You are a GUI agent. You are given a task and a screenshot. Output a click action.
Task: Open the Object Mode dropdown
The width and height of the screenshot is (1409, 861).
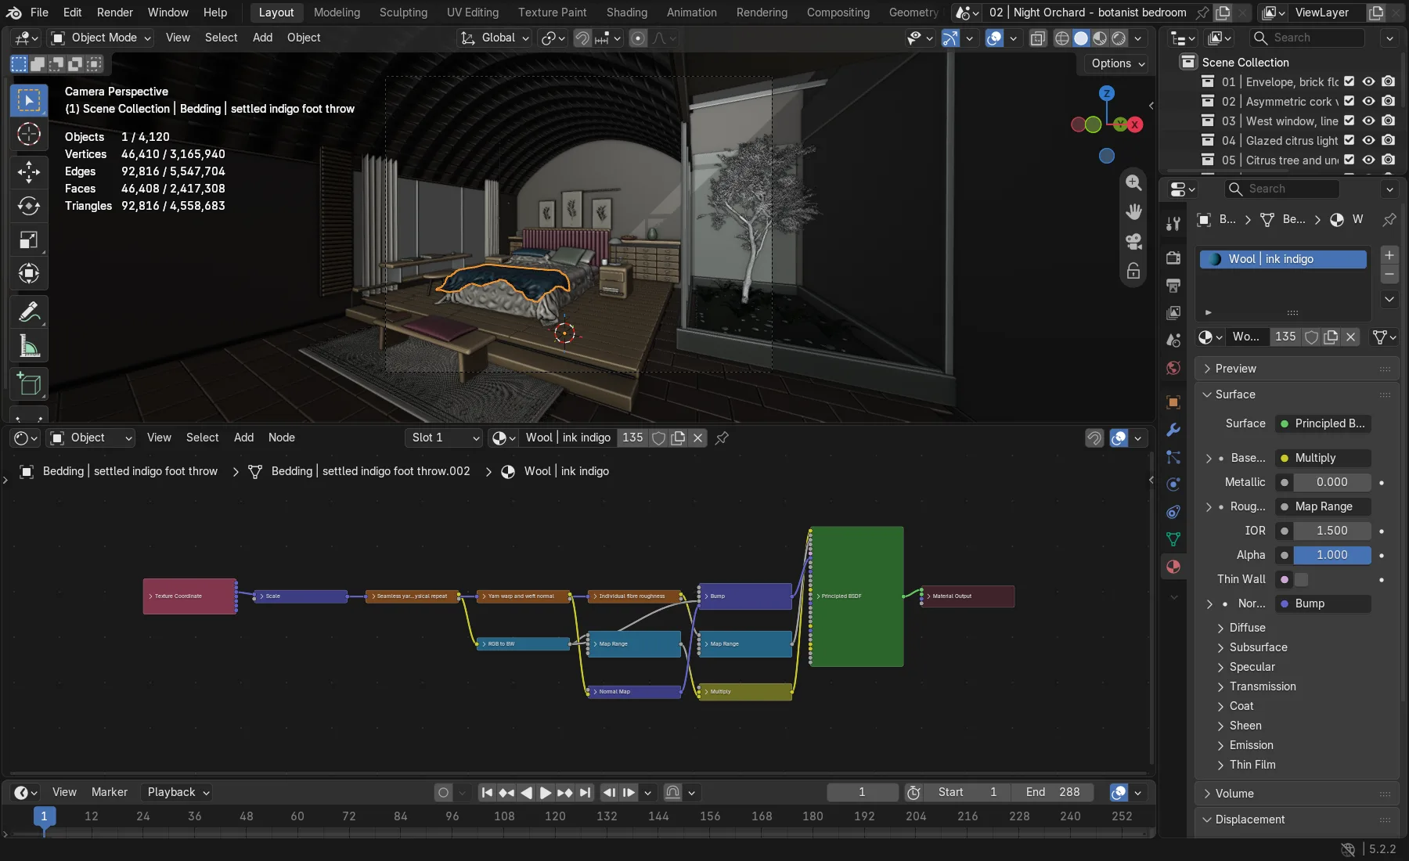[100, 38]
